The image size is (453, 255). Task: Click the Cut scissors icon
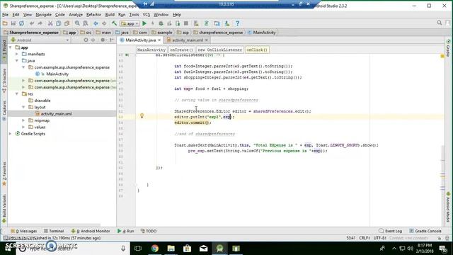coord(50,23)
